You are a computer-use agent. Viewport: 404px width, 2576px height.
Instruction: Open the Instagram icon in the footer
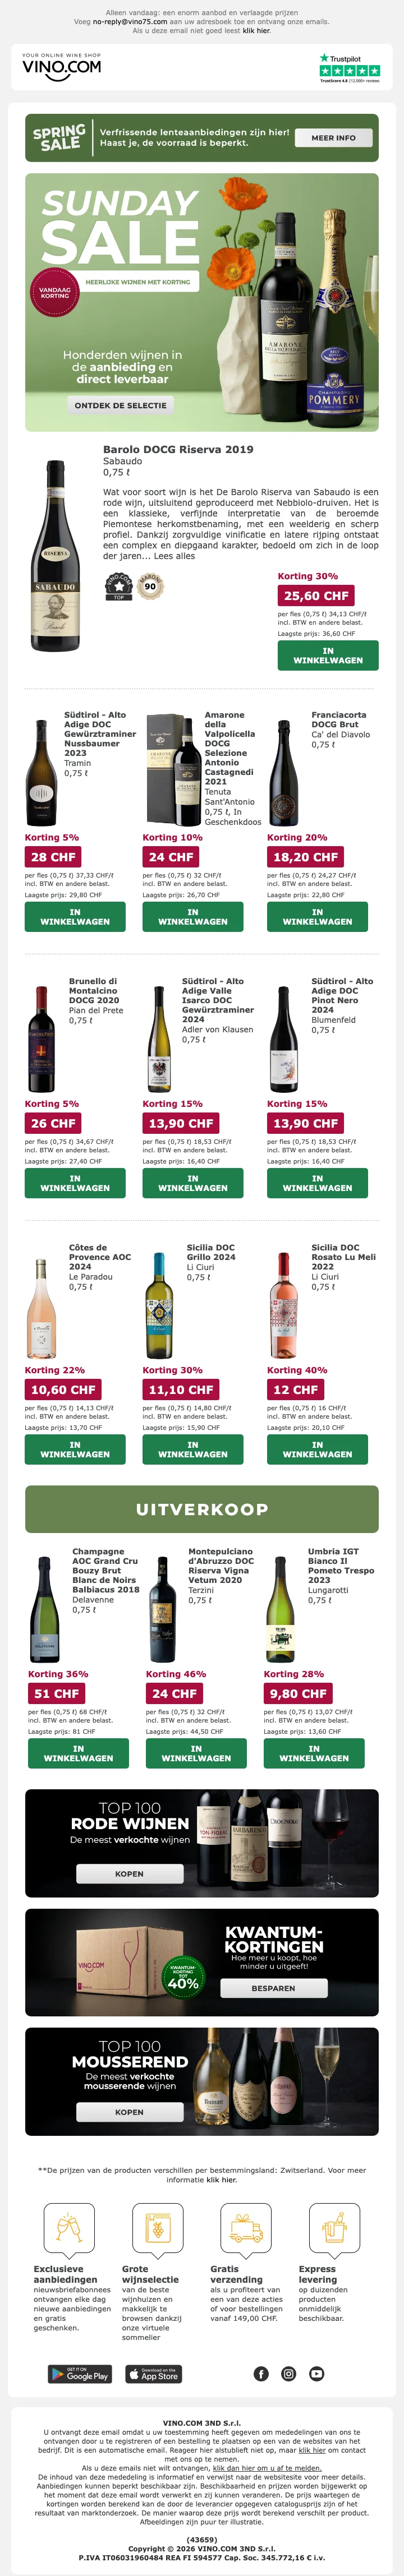point(289,2374)
